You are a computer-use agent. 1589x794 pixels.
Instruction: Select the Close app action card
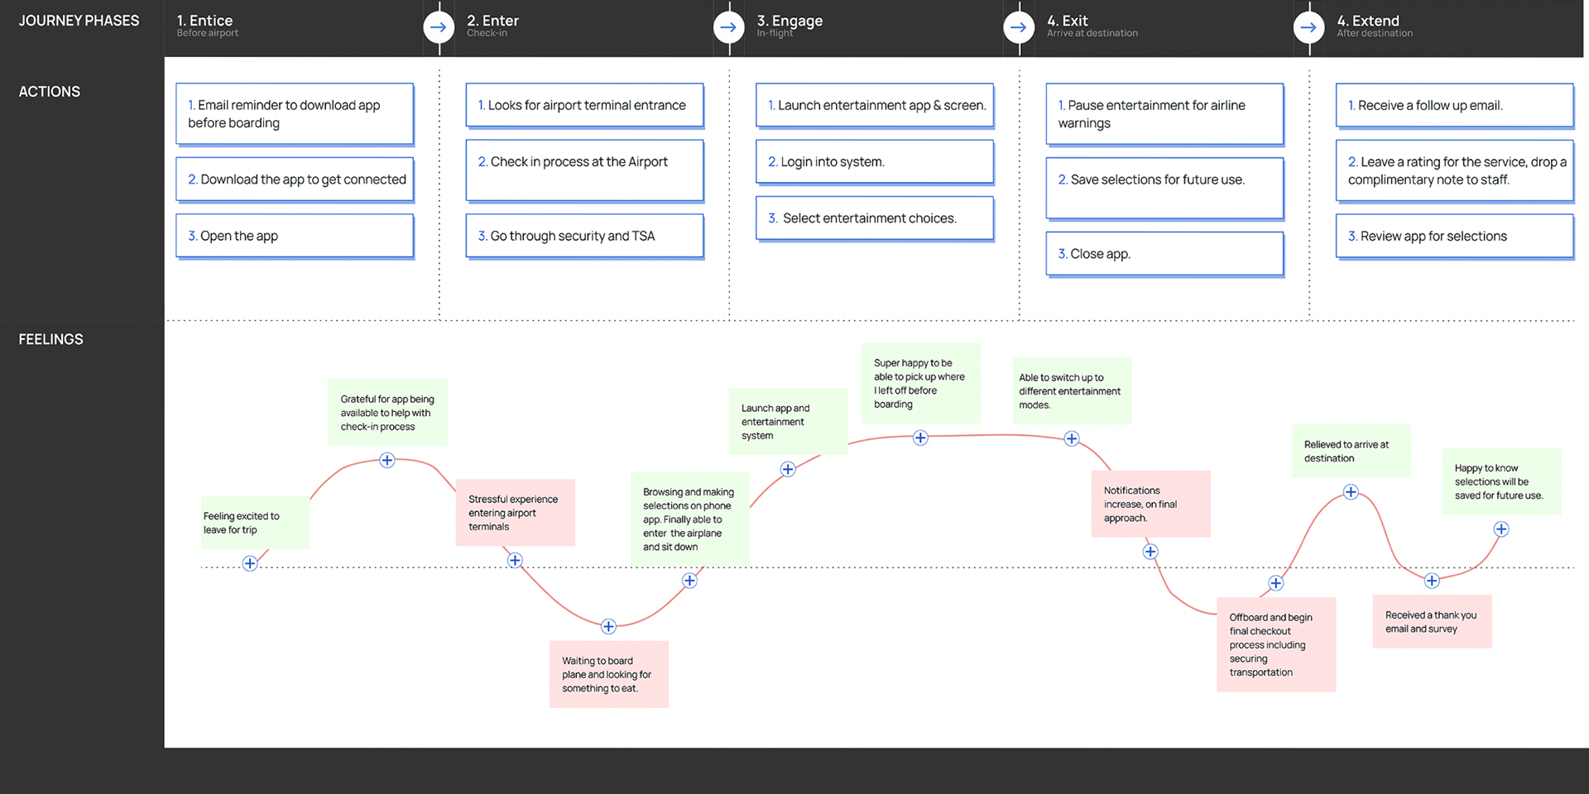click(1164, 254)
